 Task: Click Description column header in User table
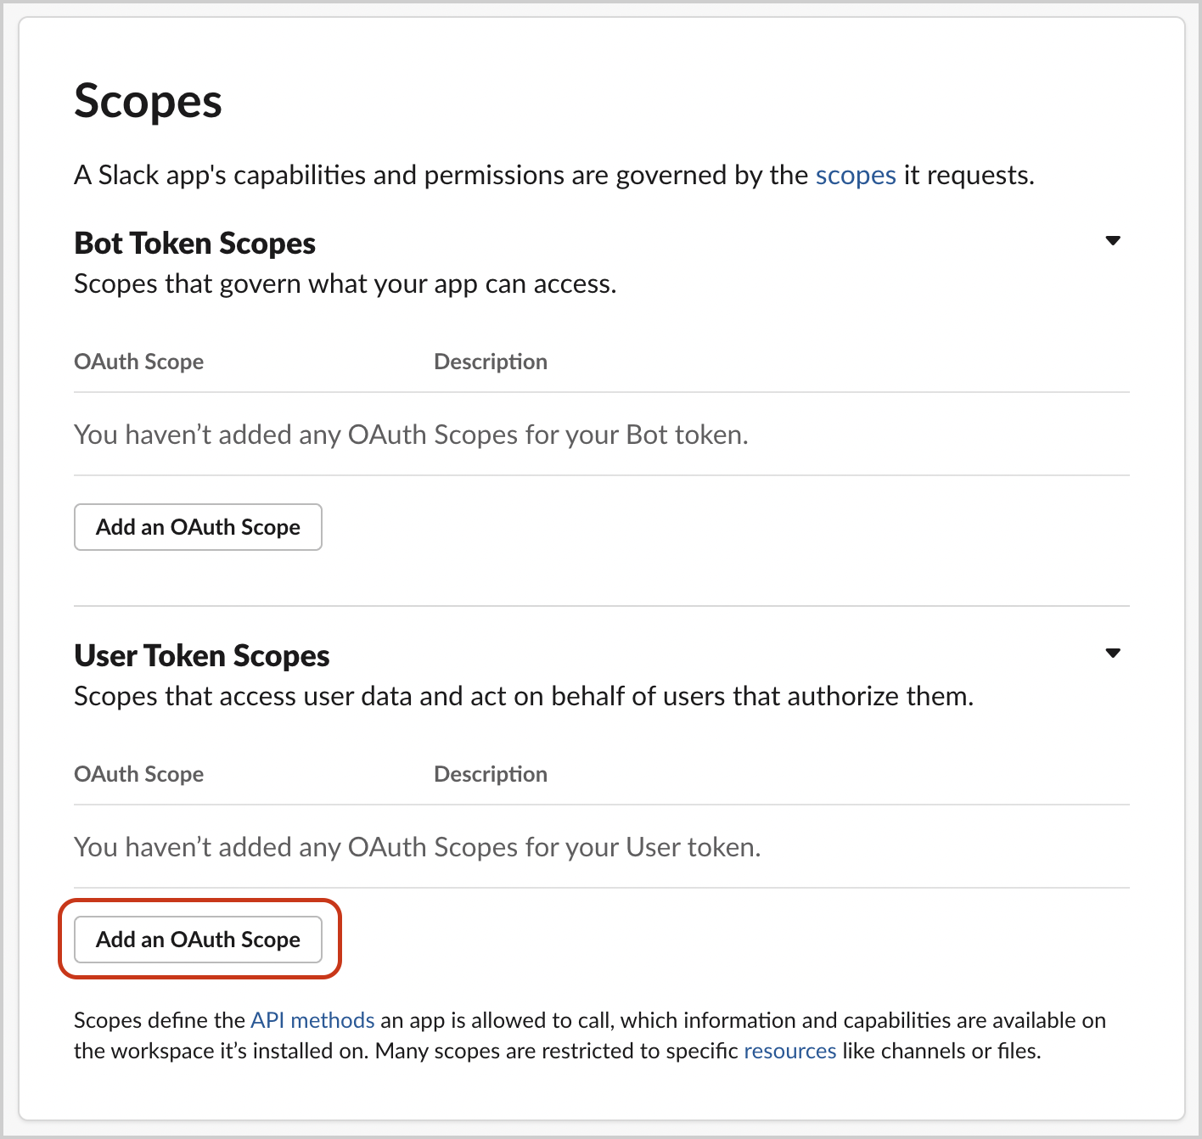[x=491, y=774]
